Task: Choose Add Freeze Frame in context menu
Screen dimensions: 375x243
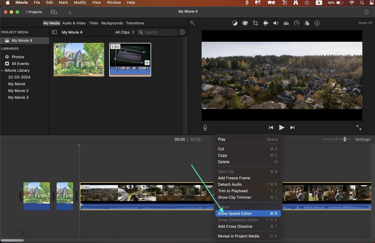Action: [248, 178]
